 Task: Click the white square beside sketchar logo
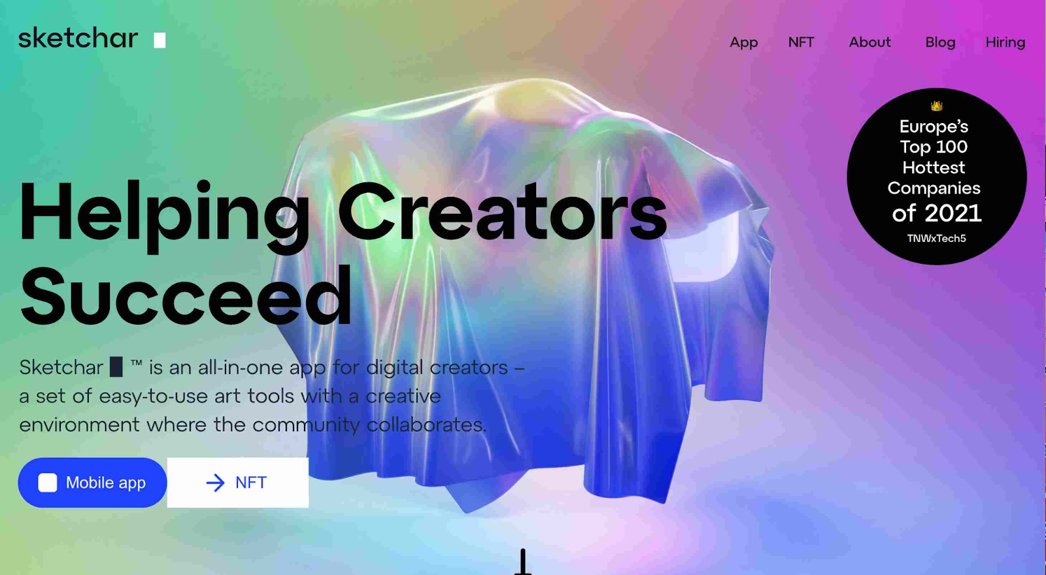pos(160,41)
